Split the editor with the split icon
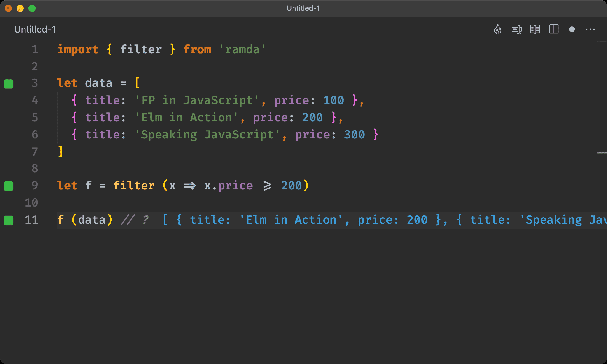Viewport: 607px width, 364px height. 554,29
